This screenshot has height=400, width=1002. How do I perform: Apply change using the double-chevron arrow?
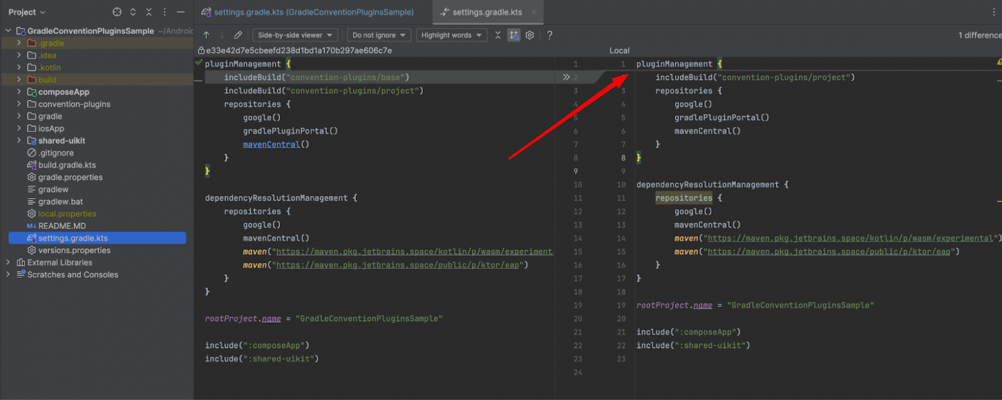pyautogui.click(x=566, y=78)
